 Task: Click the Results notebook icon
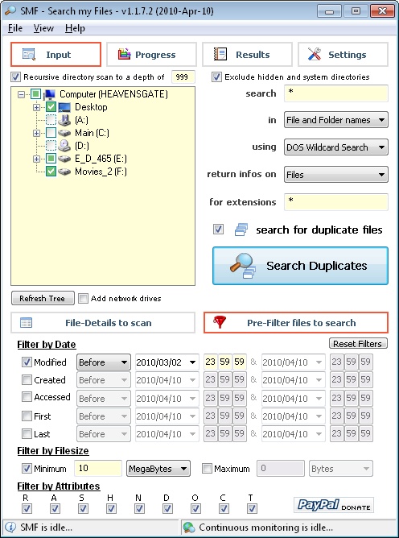tap(220, 54)
